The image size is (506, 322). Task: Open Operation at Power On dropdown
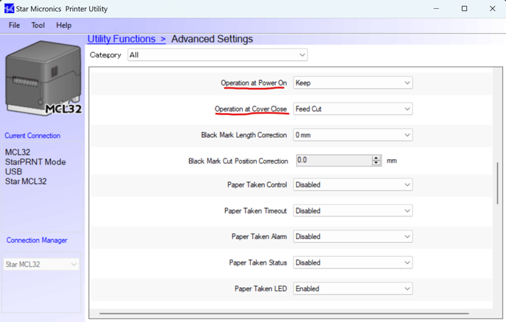coord(352,83)
